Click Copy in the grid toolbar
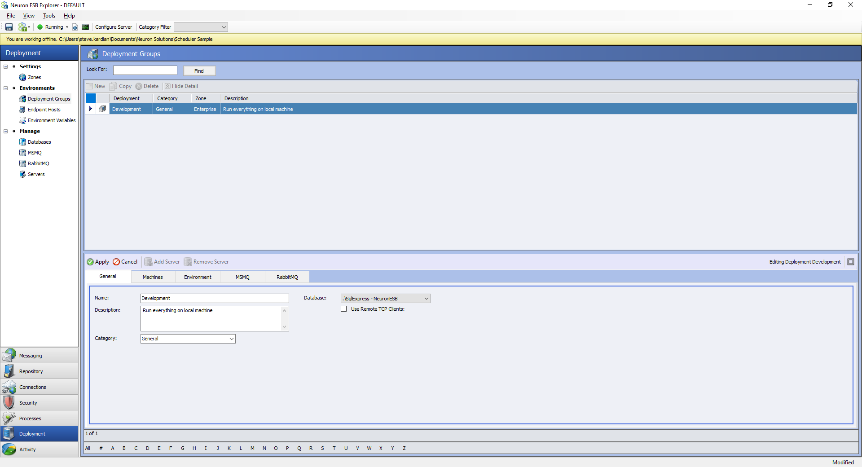This screenshot has height=467, width=862. pyautogui.click(x=121, y=86)
